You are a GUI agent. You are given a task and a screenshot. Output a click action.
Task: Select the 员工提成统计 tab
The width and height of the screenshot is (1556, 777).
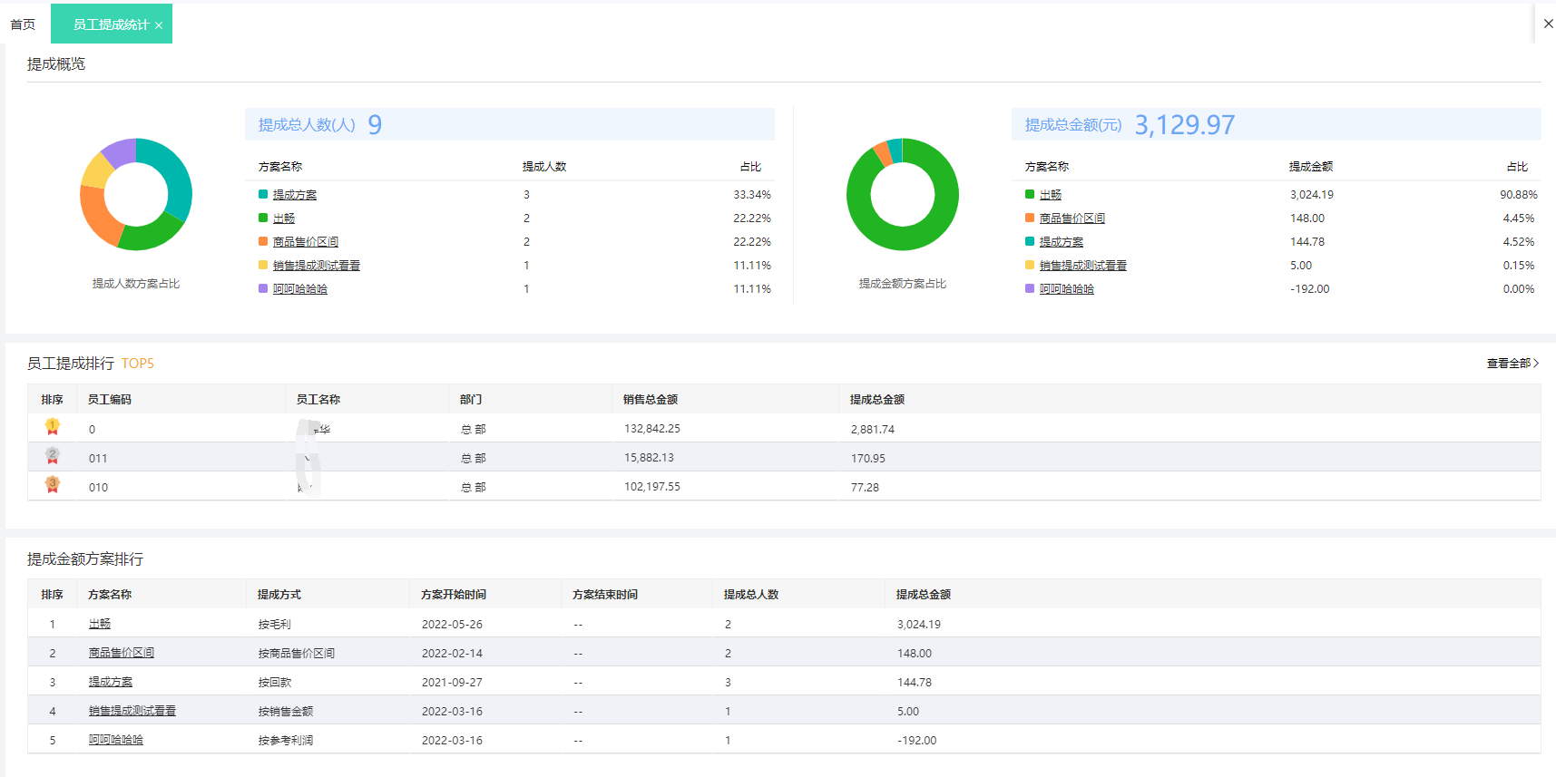[110, 24]
